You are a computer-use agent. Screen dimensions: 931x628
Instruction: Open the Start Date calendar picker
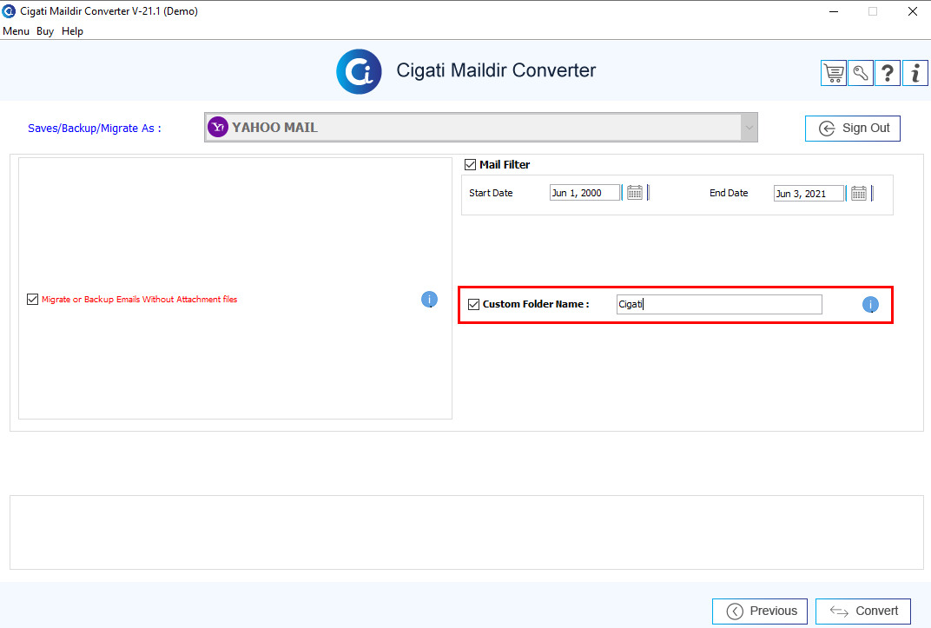[635, 192]
